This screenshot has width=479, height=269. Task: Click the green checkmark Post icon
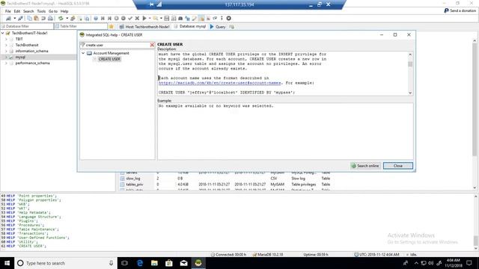[x=130, y=18]
